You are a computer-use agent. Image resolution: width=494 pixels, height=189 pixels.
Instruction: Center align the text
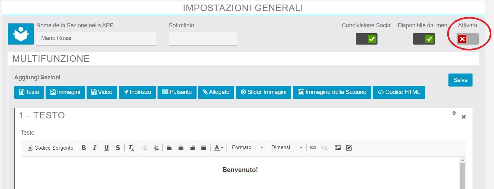pos(181,148)
